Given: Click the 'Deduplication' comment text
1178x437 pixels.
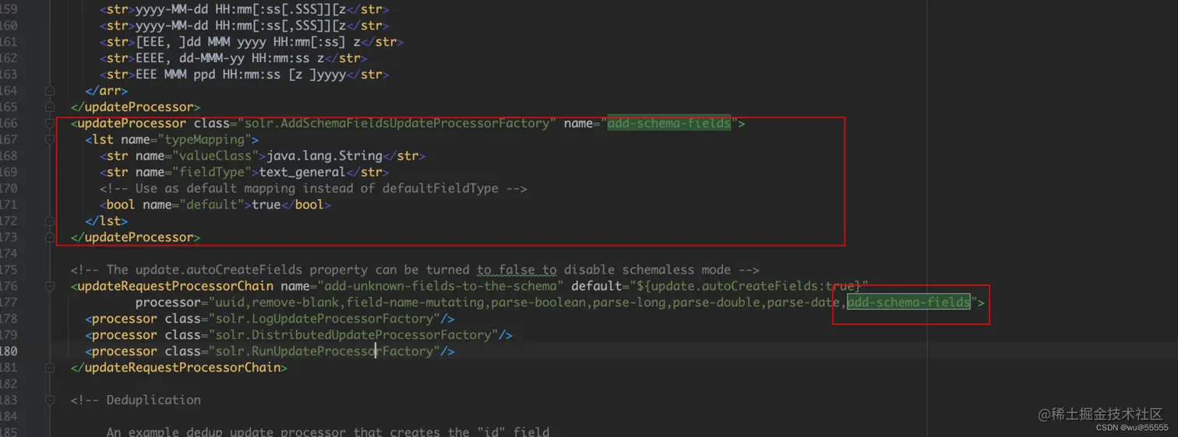Looking at the screenshot, I should point(153,400).
